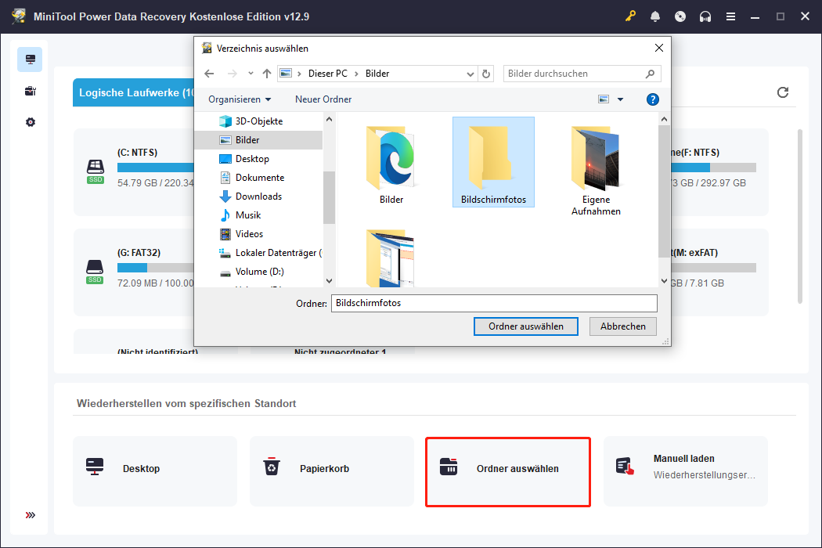Expand the view options dropdown arrow
822x548 pixels.
pos(620,99)
